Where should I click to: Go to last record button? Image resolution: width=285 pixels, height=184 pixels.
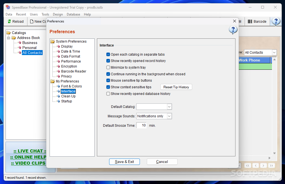pos(271,166)
